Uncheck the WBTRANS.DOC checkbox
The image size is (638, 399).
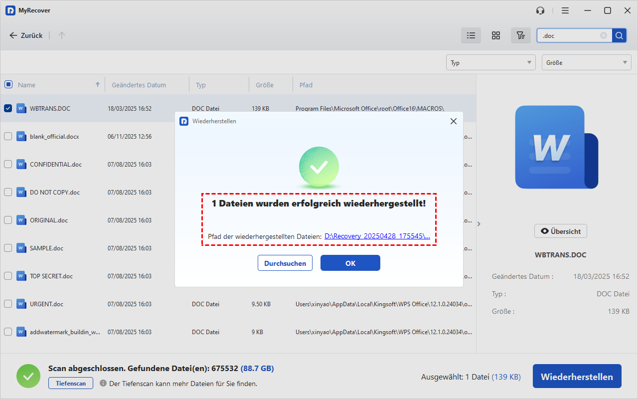coord(8,108)
